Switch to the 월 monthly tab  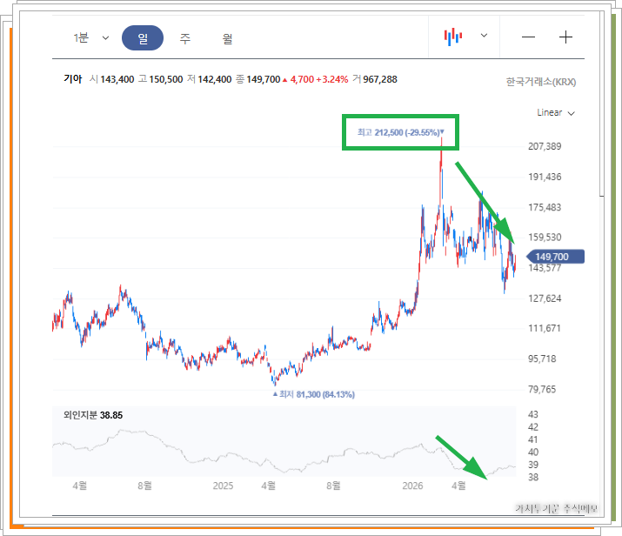tap(227, 38)
